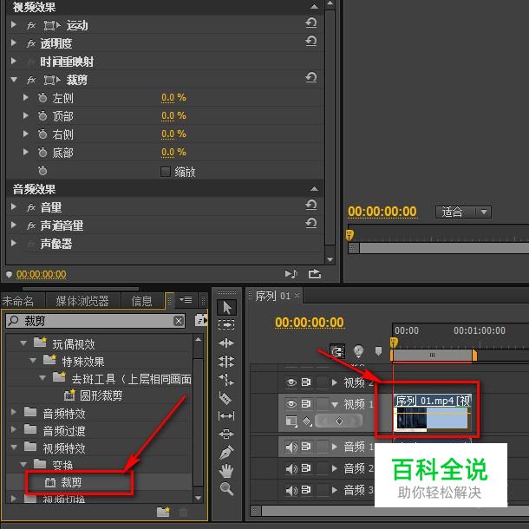The height and width of the screenshot is (529, 529).
Task: Toggle animation stopwatch for 左侧
Action: 42,98
